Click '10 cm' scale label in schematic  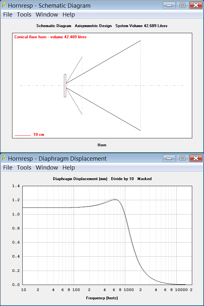(39, 135)
